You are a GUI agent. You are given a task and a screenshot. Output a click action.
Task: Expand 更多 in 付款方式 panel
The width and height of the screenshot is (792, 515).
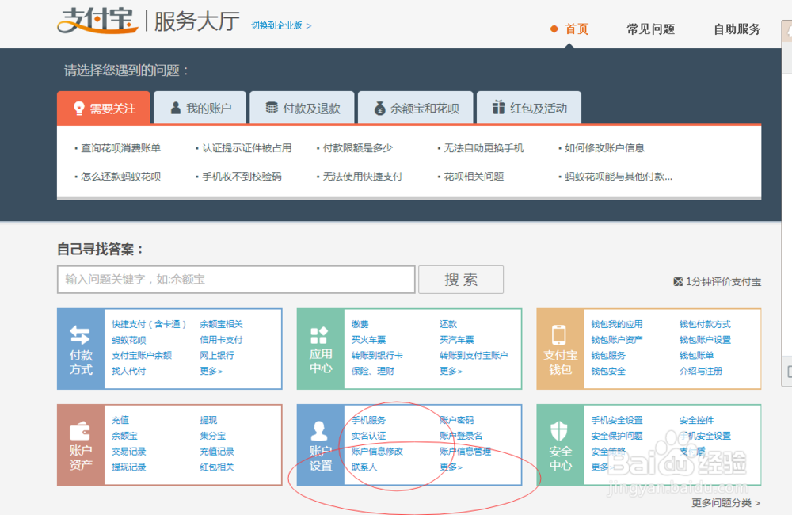click(x=211, y=371)
